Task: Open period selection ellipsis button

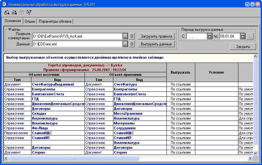Action: [250, 36]
